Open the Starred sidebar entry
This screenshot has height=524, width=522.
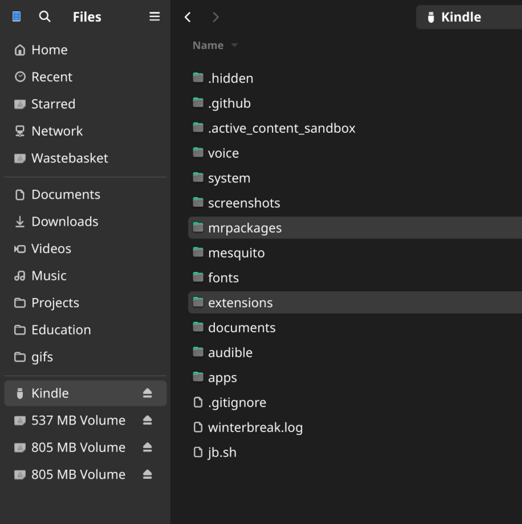[53, 104]
